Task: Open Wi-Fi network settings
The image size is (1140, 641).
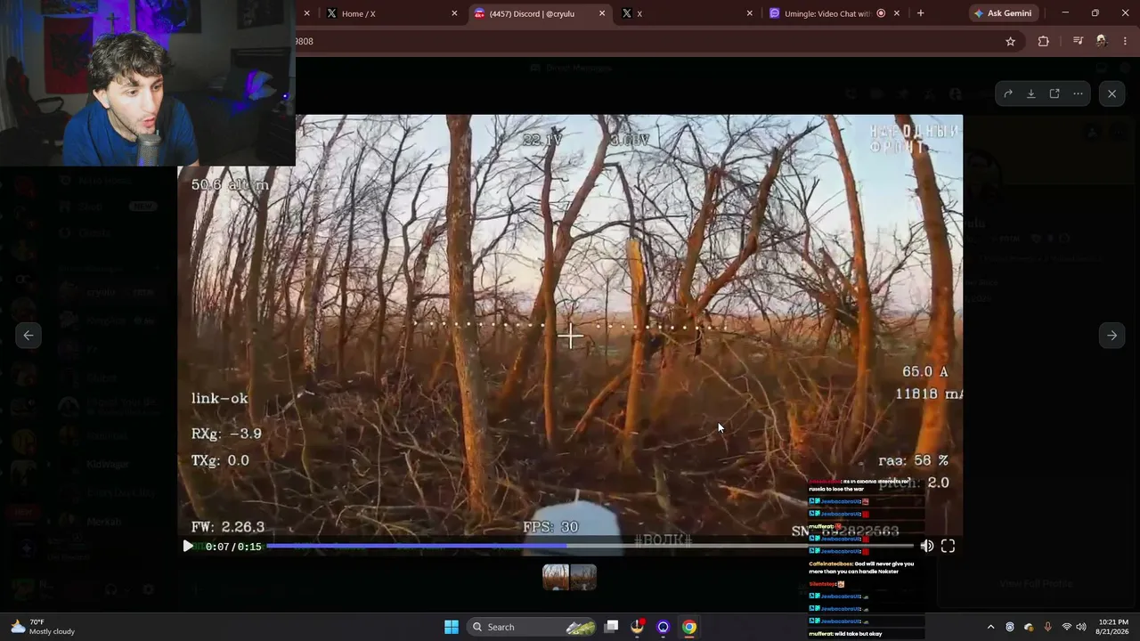Action: [1067, 627]
